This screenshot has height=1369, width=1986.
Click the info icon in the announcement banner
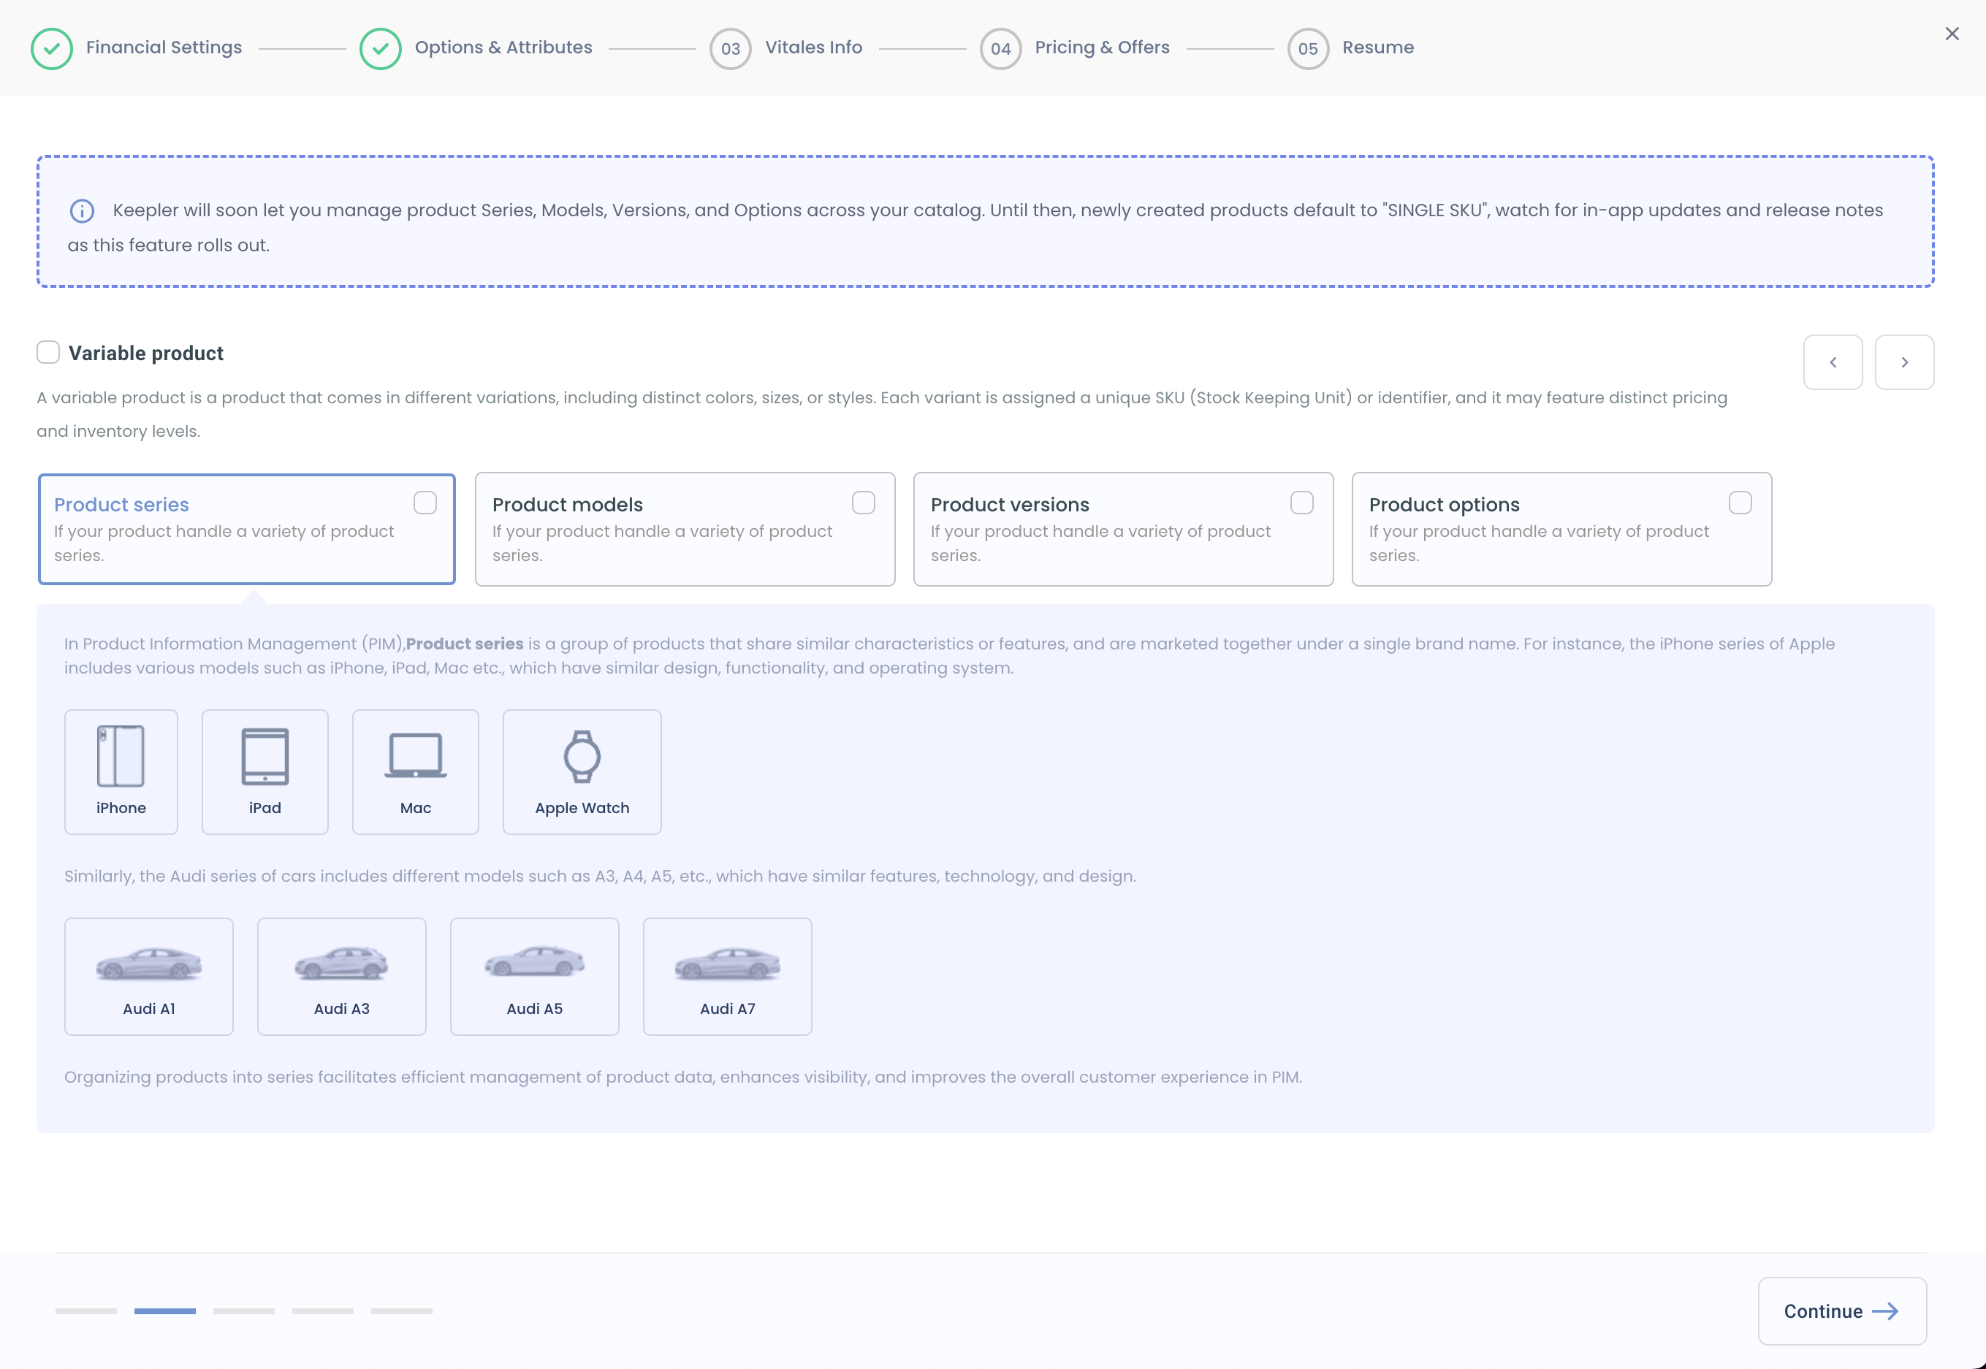pos(82,211)
